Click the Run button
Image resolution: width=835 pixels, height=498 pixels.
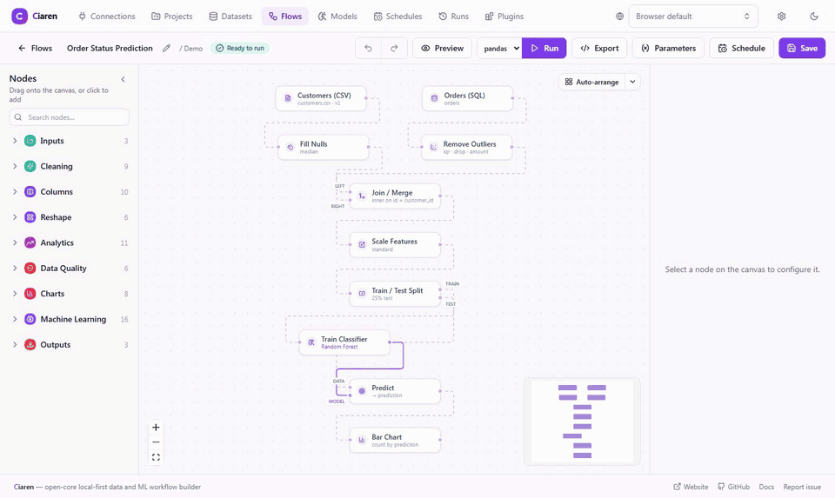[x=544, y=48]
